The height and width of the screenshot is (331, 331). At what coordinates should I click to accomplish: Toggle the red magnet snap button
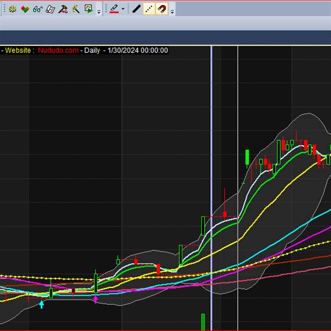pyautogui.click(x=162, y=9)
